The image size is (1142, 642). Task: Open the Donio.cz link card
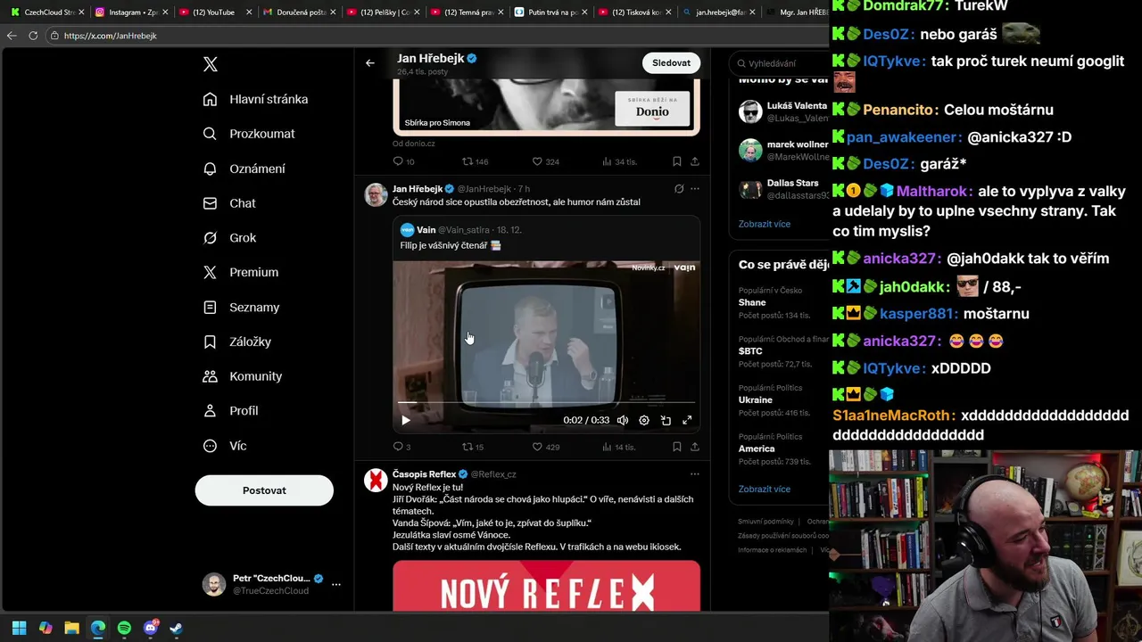(546, 107)
